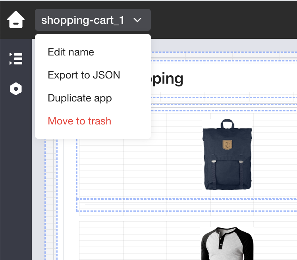This screenshot has height=260, width=297.
Task: Collapse the menu using the chevron arrow
Action: pos(137,20)
